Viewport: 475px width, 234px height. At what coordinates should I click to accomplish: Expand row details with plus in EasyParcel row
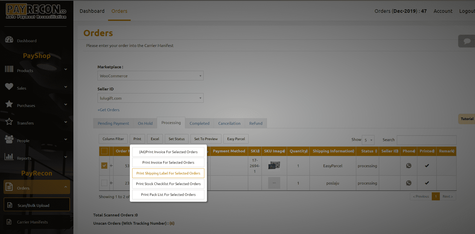(x=111, y=166)
